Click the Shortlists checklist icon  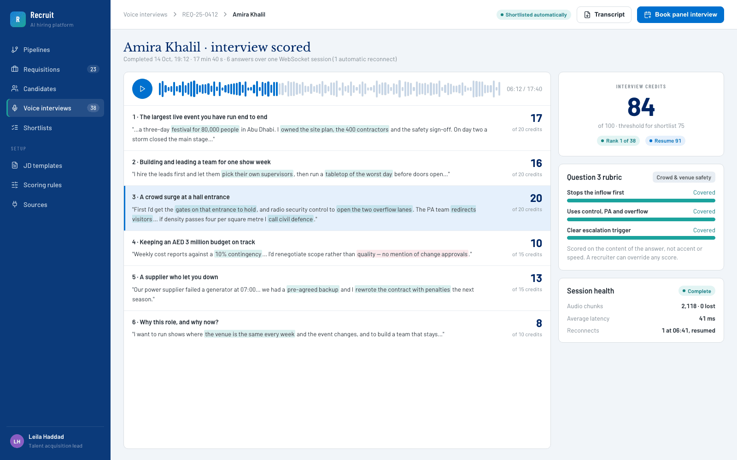[x=15, y=127]
